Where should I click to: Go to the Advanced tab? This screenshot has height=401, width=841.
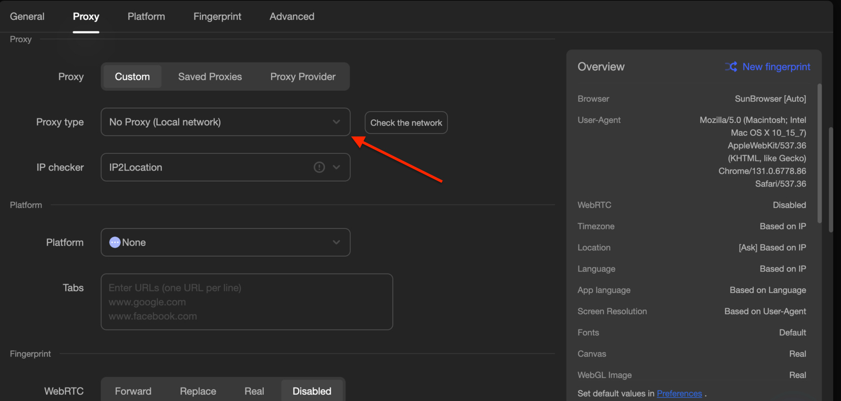coord(292,16)
